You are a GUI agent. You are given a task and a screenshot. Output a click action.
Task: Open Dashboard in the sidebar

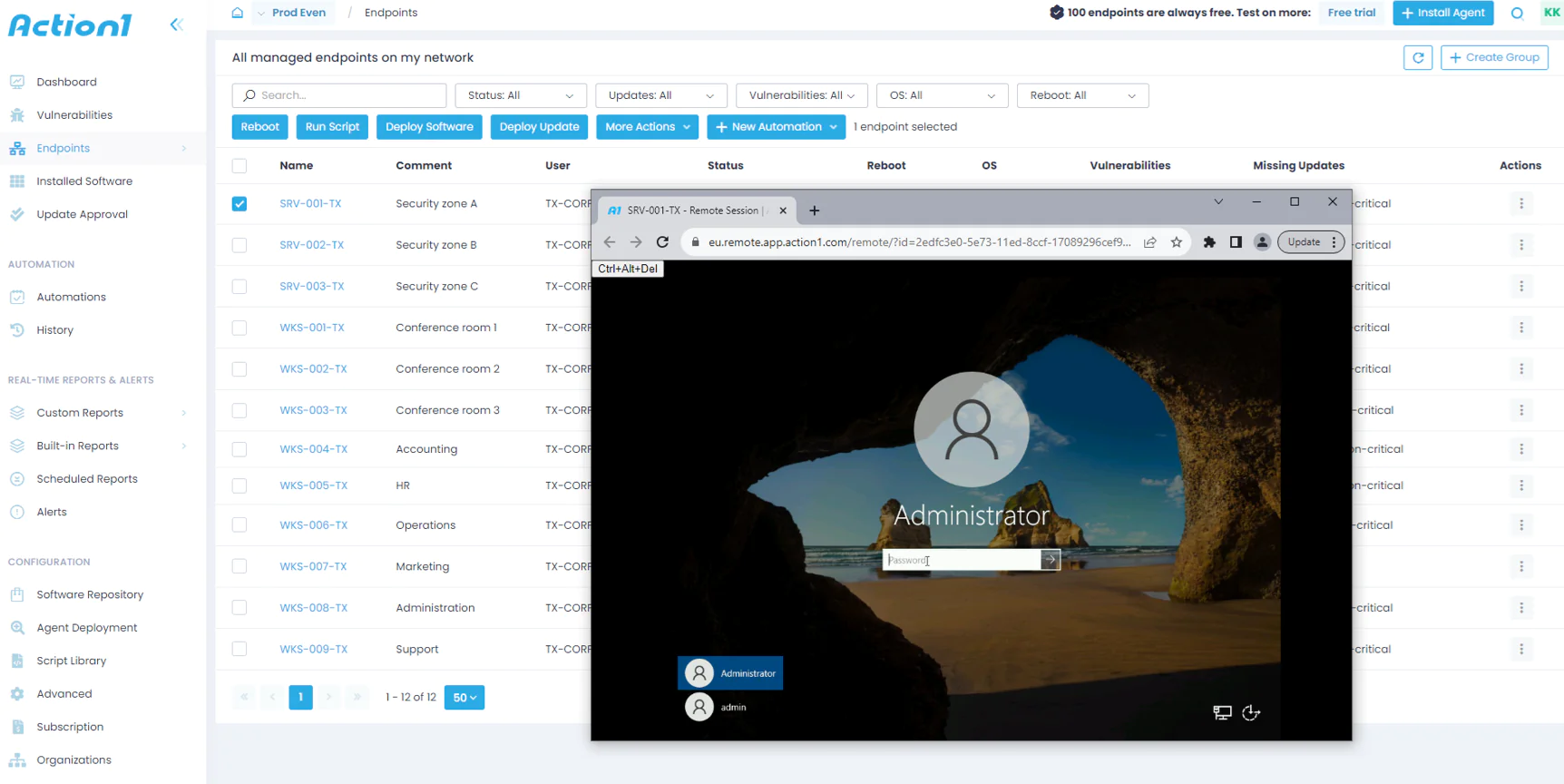pyautogui.click(x=66, y=82)
